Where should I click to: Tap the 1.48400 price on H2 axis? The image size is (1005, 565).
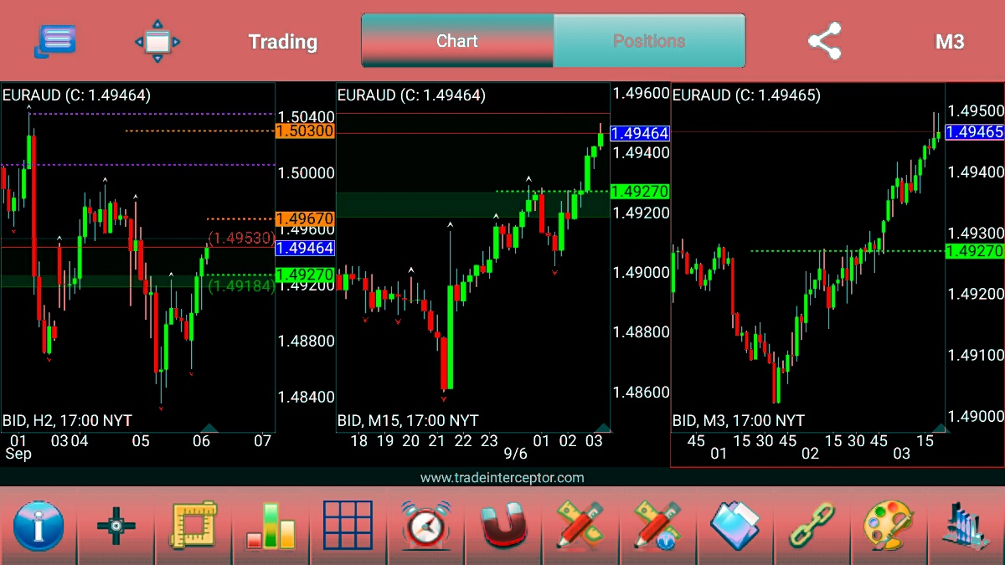(x=307, y=397)
